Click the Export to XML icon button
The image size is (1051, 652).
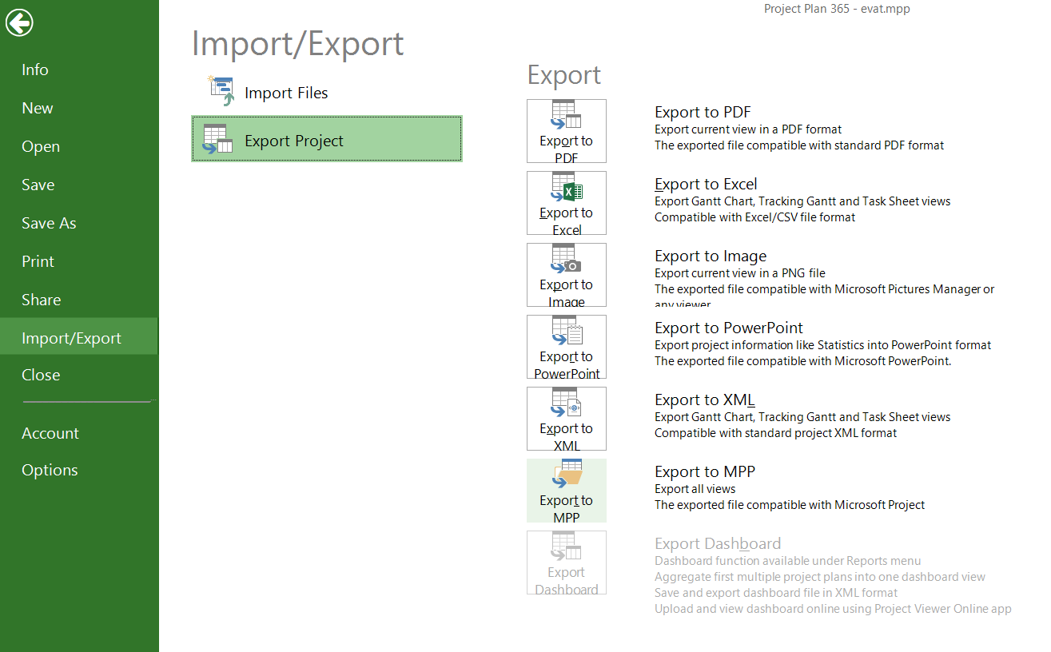coord(567,419)
